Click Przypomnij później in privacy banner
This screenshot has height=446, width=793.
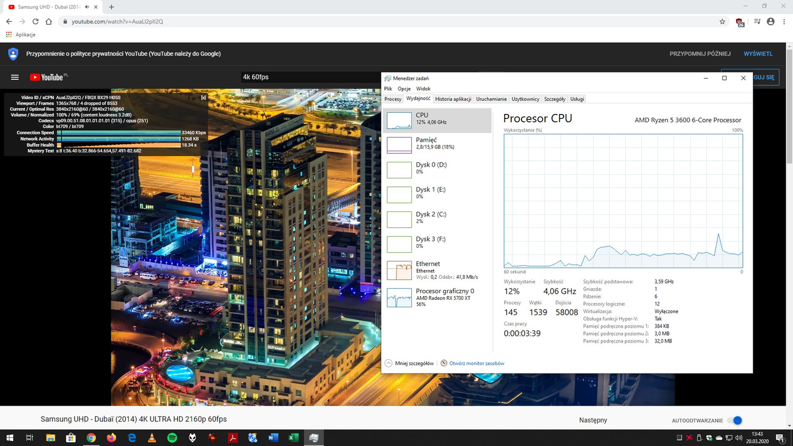pyautogui.click(x=700, y=54)
